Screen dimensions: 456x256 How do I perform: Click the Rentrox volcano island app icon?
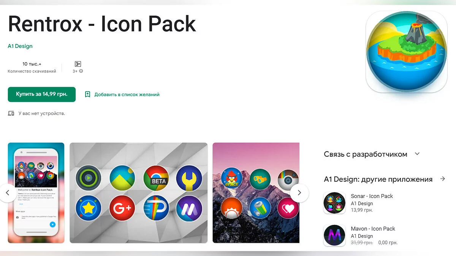tap(406, 52)
